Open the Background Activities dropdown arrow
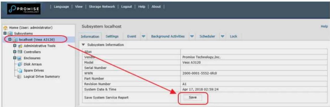Screen dimensions: 330x107 pos(191,37)
